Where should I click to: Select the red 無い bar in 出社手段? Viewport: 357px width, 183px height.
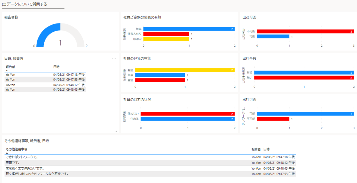point(304,78)
